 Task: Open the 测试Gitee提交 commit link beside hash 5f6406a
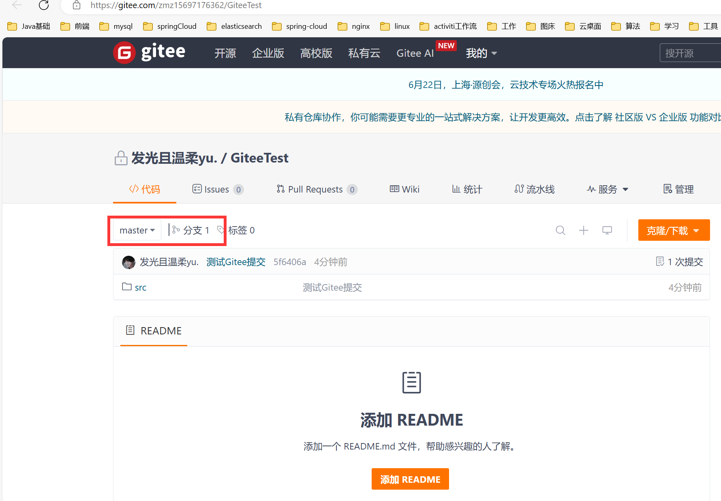(x=236, y=262)
